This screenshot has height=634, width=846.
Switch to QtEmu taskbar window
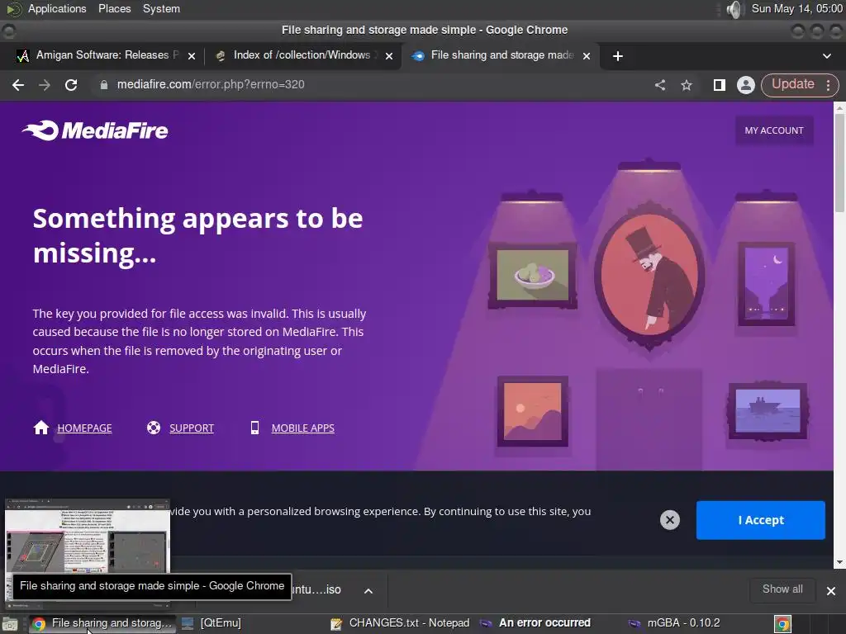coord(211,623)
